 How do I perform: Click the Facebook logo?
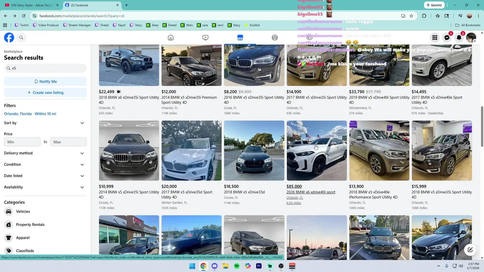9,37
